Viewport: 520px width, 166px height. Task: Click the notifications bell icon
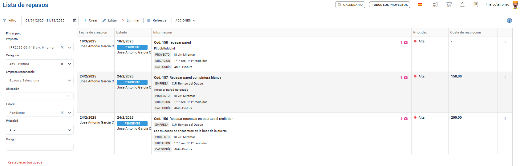click(x=462, y=5)
